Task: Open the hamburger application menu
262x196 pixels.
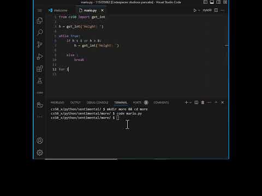Action: click(40, 10)
